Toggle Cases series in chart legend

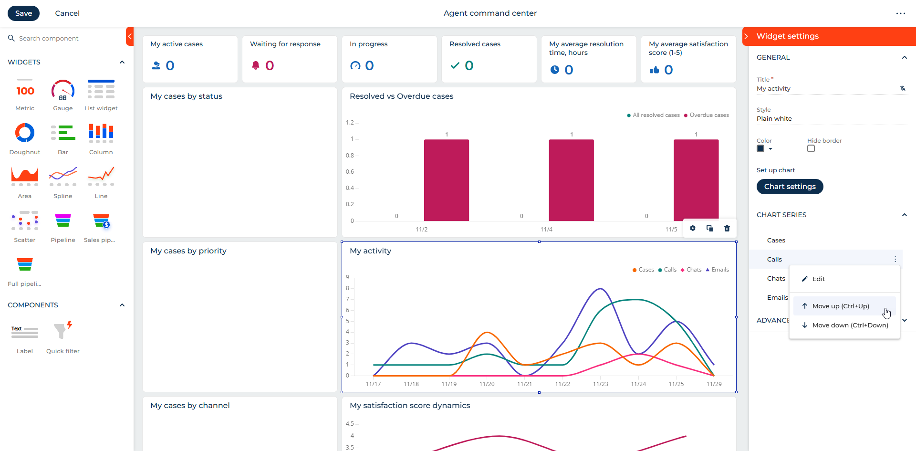click(643, 270)
